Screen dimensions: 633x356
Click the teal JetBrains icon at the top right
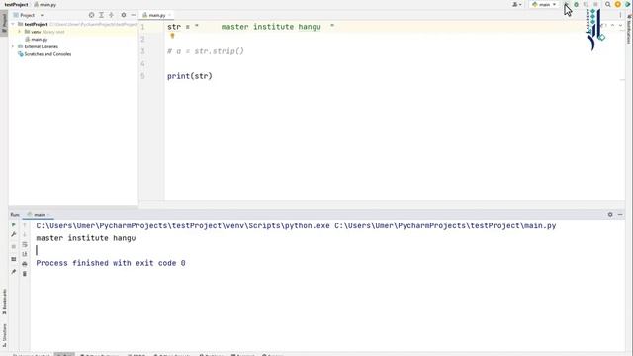coord(628,4)
